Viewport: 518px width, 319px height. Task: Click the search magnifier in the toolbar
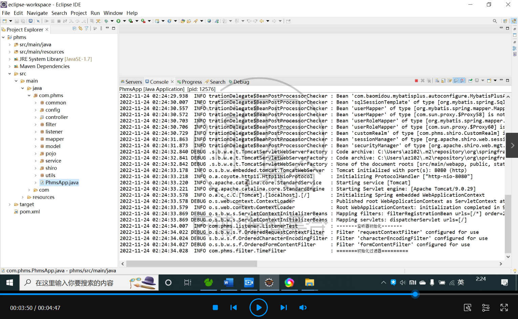(495, 21)
